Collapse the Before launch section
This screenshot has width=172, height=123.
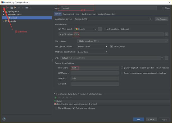(x=54, y=94)
